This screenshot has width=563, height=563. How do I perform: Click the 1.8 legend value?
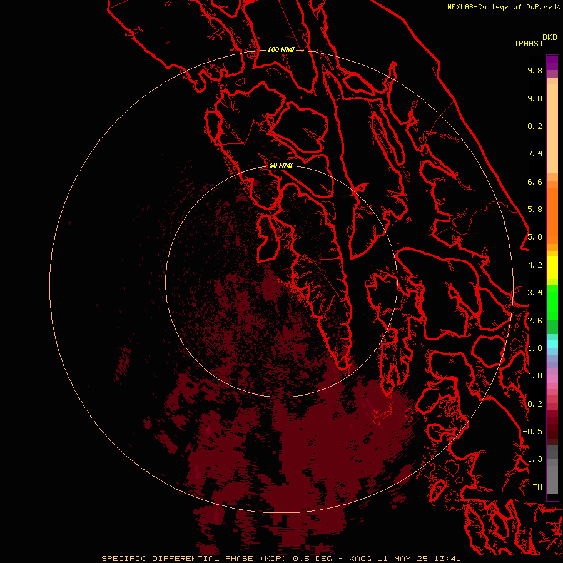[x=535, y=348]
